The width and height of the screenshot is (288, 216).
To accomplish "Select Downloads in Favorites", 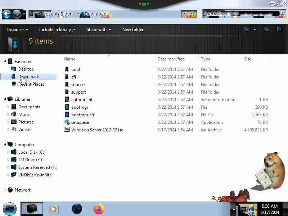I will [x=28, y=77].
